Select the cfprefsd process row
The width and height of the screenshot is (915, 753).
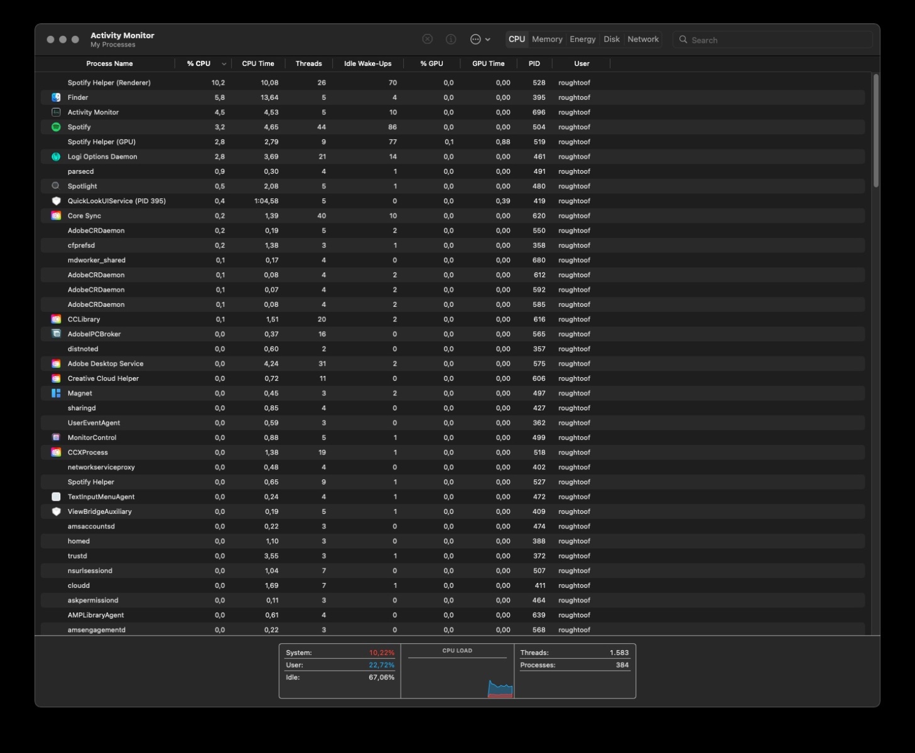pos(453,245)
